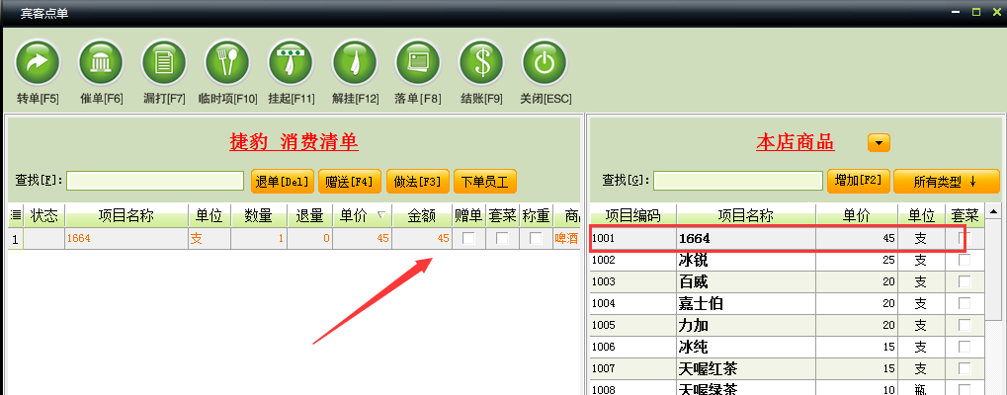This screenshot has height=395, width=1007.
Task: Click the 催单[F6] rush order icon
Action: tap(101, 62)
